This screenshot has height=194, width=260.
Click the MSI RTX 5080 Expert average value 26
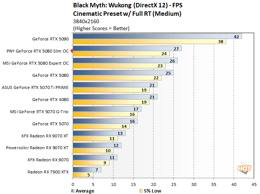pos(172,61)
